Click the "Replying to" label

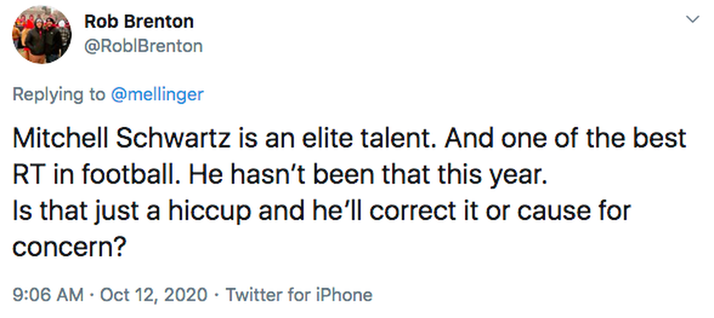tap(59, 94)
